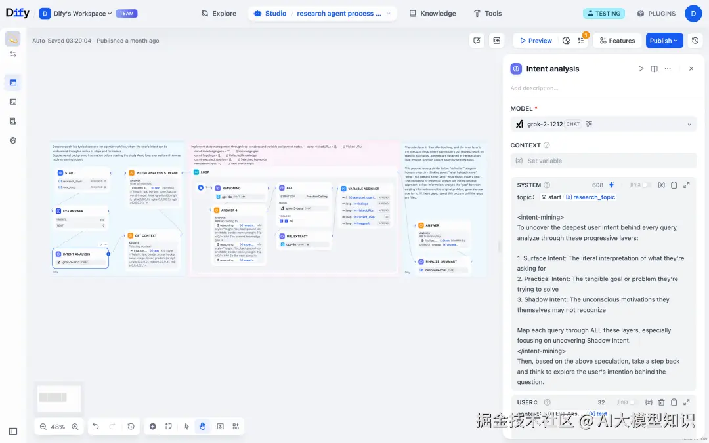Open the Monitoring gauge sidebar icon

(x=13, y=140)
